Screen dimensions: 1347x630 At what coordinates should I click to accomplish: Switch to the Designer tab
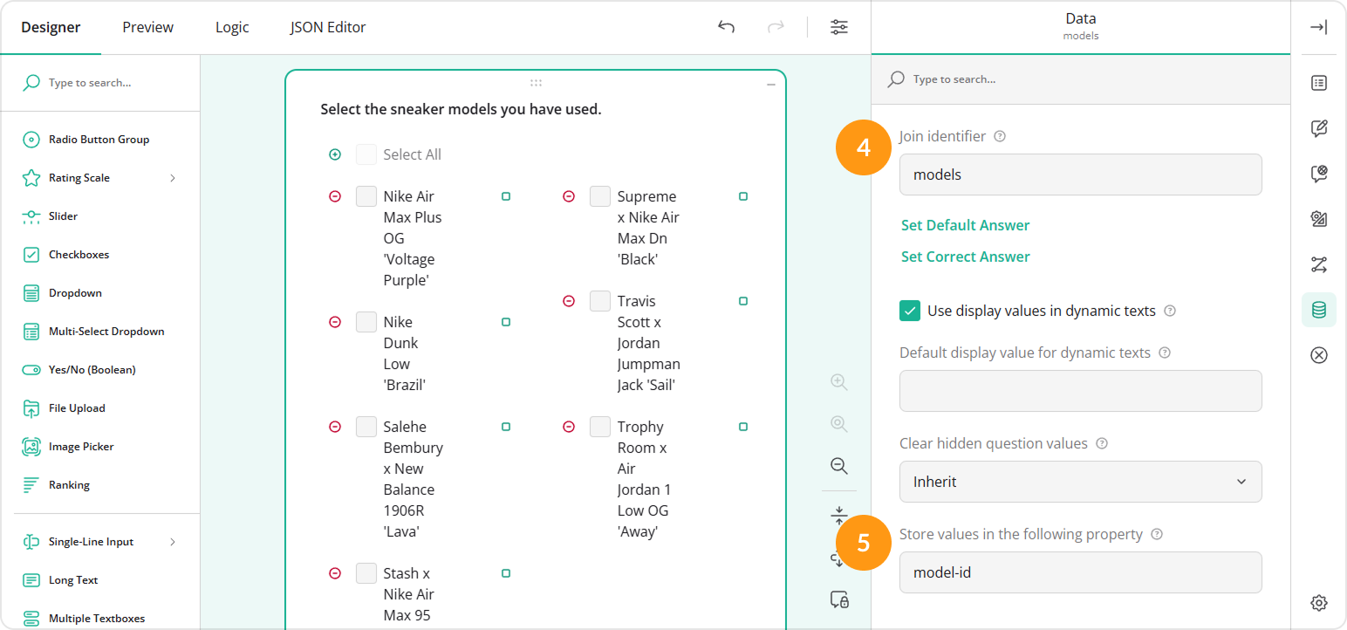51,27
